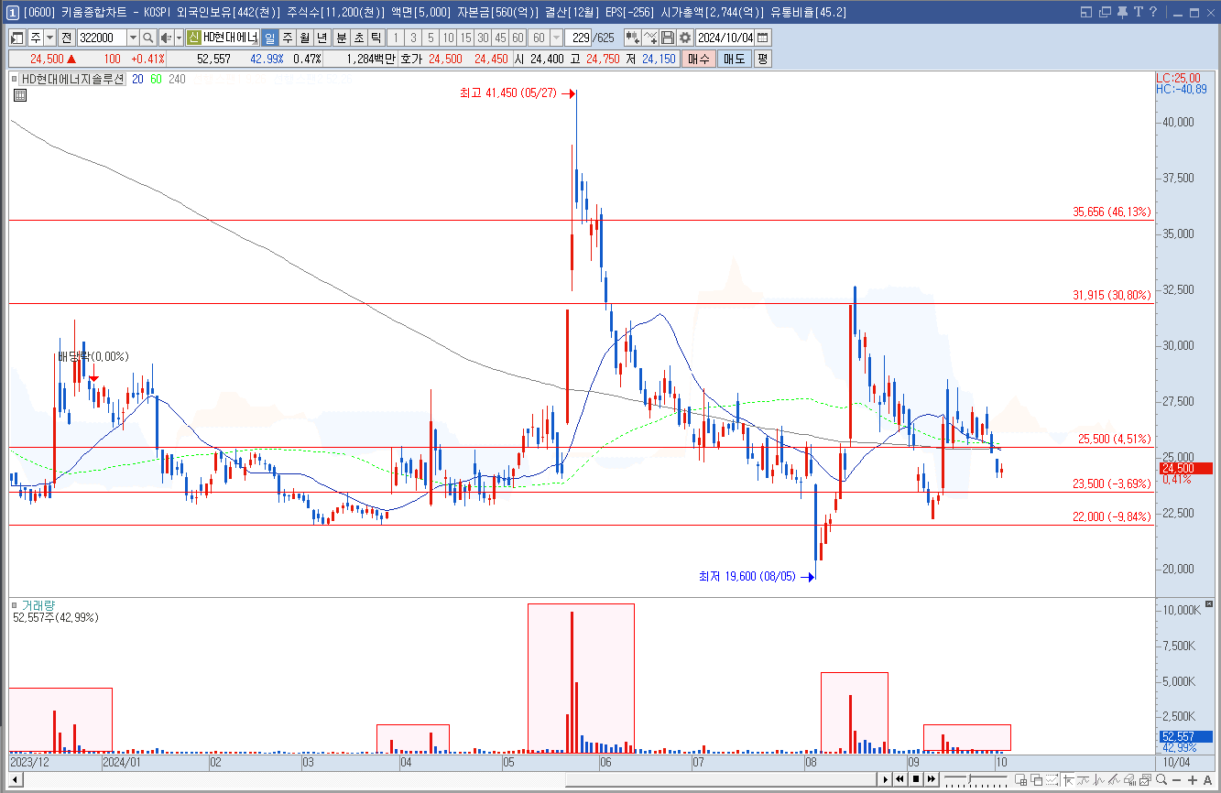
Task: Click the horizontal scrollbar thumb
Action: [721, 779]
